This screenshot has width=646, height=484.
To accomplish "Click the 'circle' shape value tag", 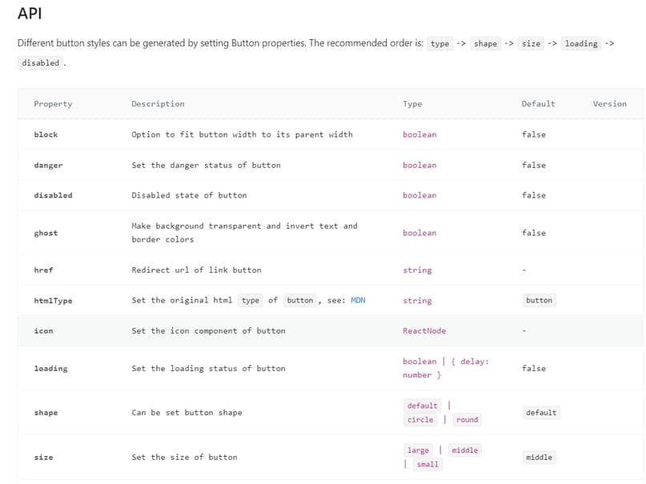I will tap(420, 420).
